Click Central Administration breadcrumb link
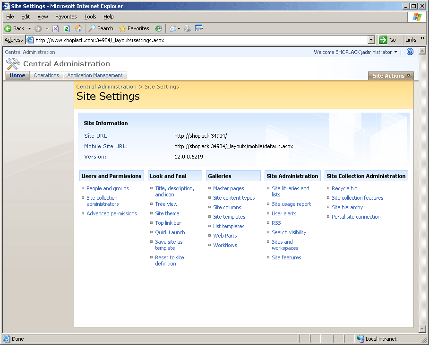 (x=106, y=87)
